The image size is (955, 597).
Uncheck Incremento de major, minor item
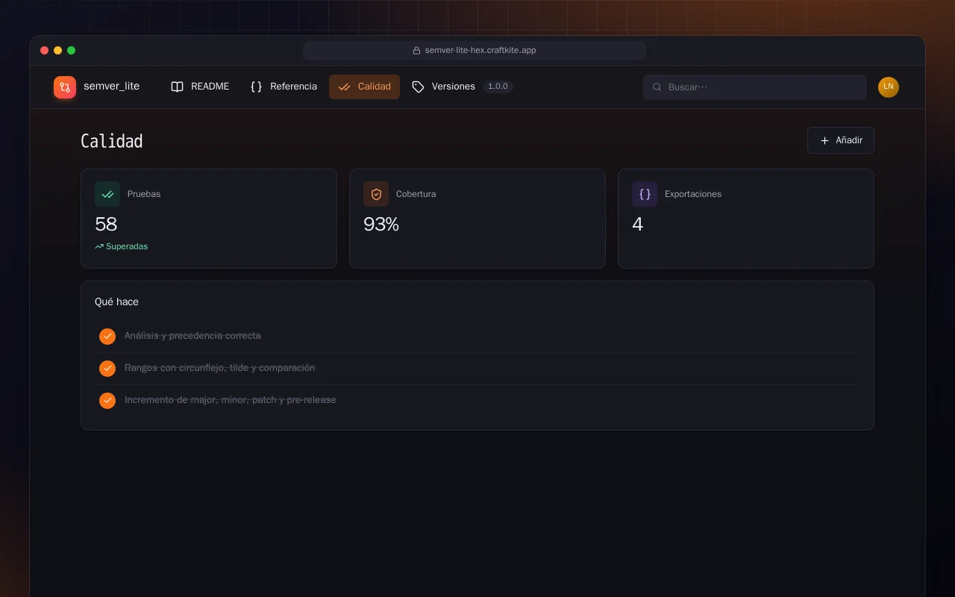[107, 400]
